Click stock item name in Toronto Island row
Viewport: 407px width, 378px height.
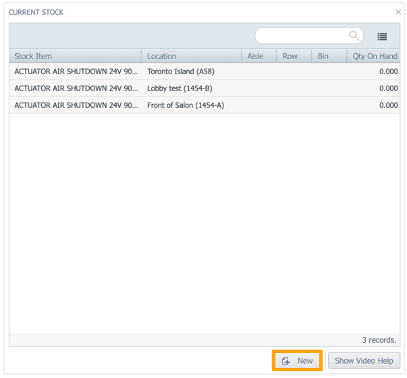pos(76,72)
